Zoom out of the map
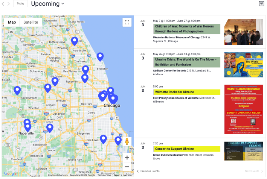The height and width of the screenshot is (179, 267). coord(127,167)
